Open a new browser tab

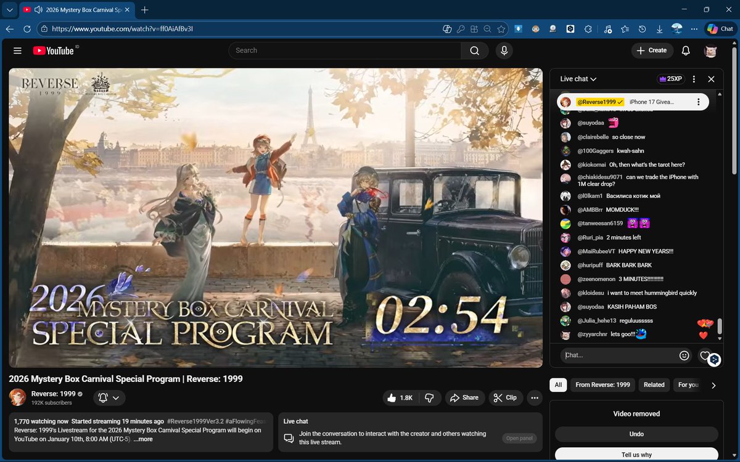click(x=144, y=10)
